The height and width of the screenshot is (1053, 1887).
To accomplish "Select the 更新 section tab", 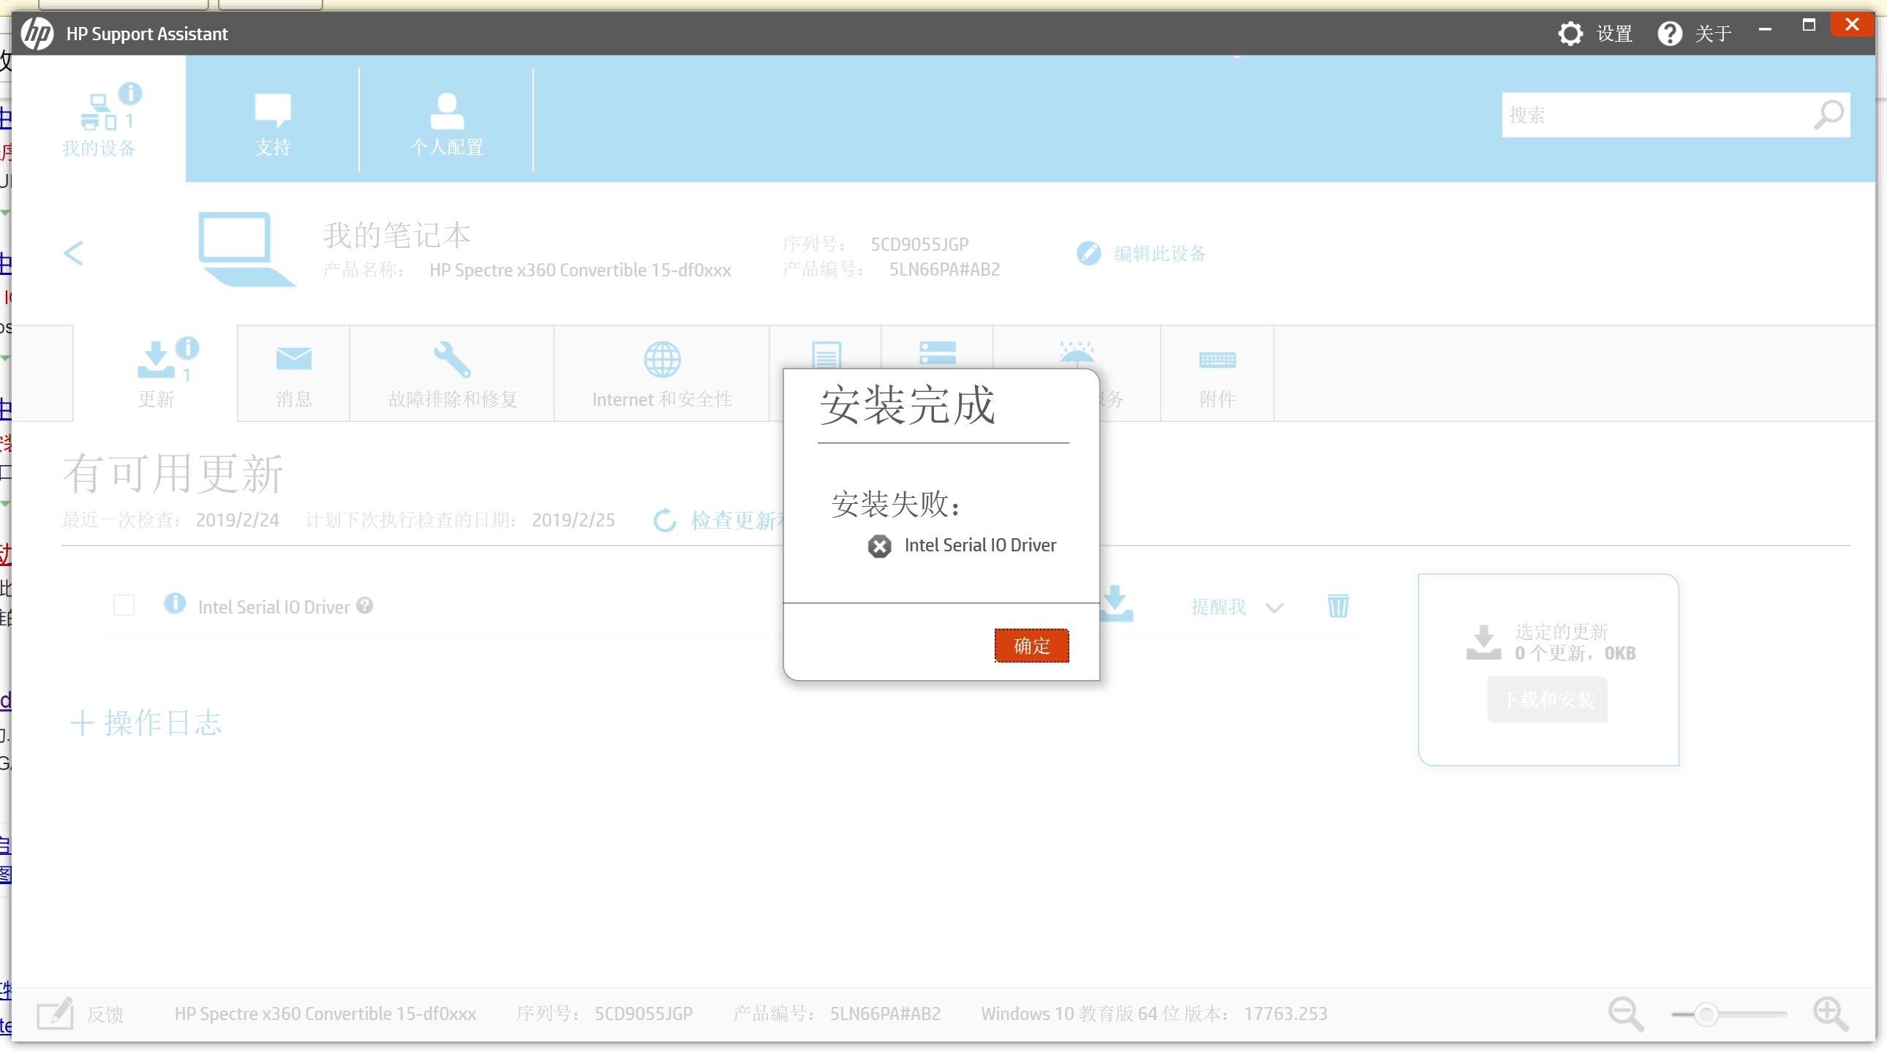I will [x=155, y=374].
